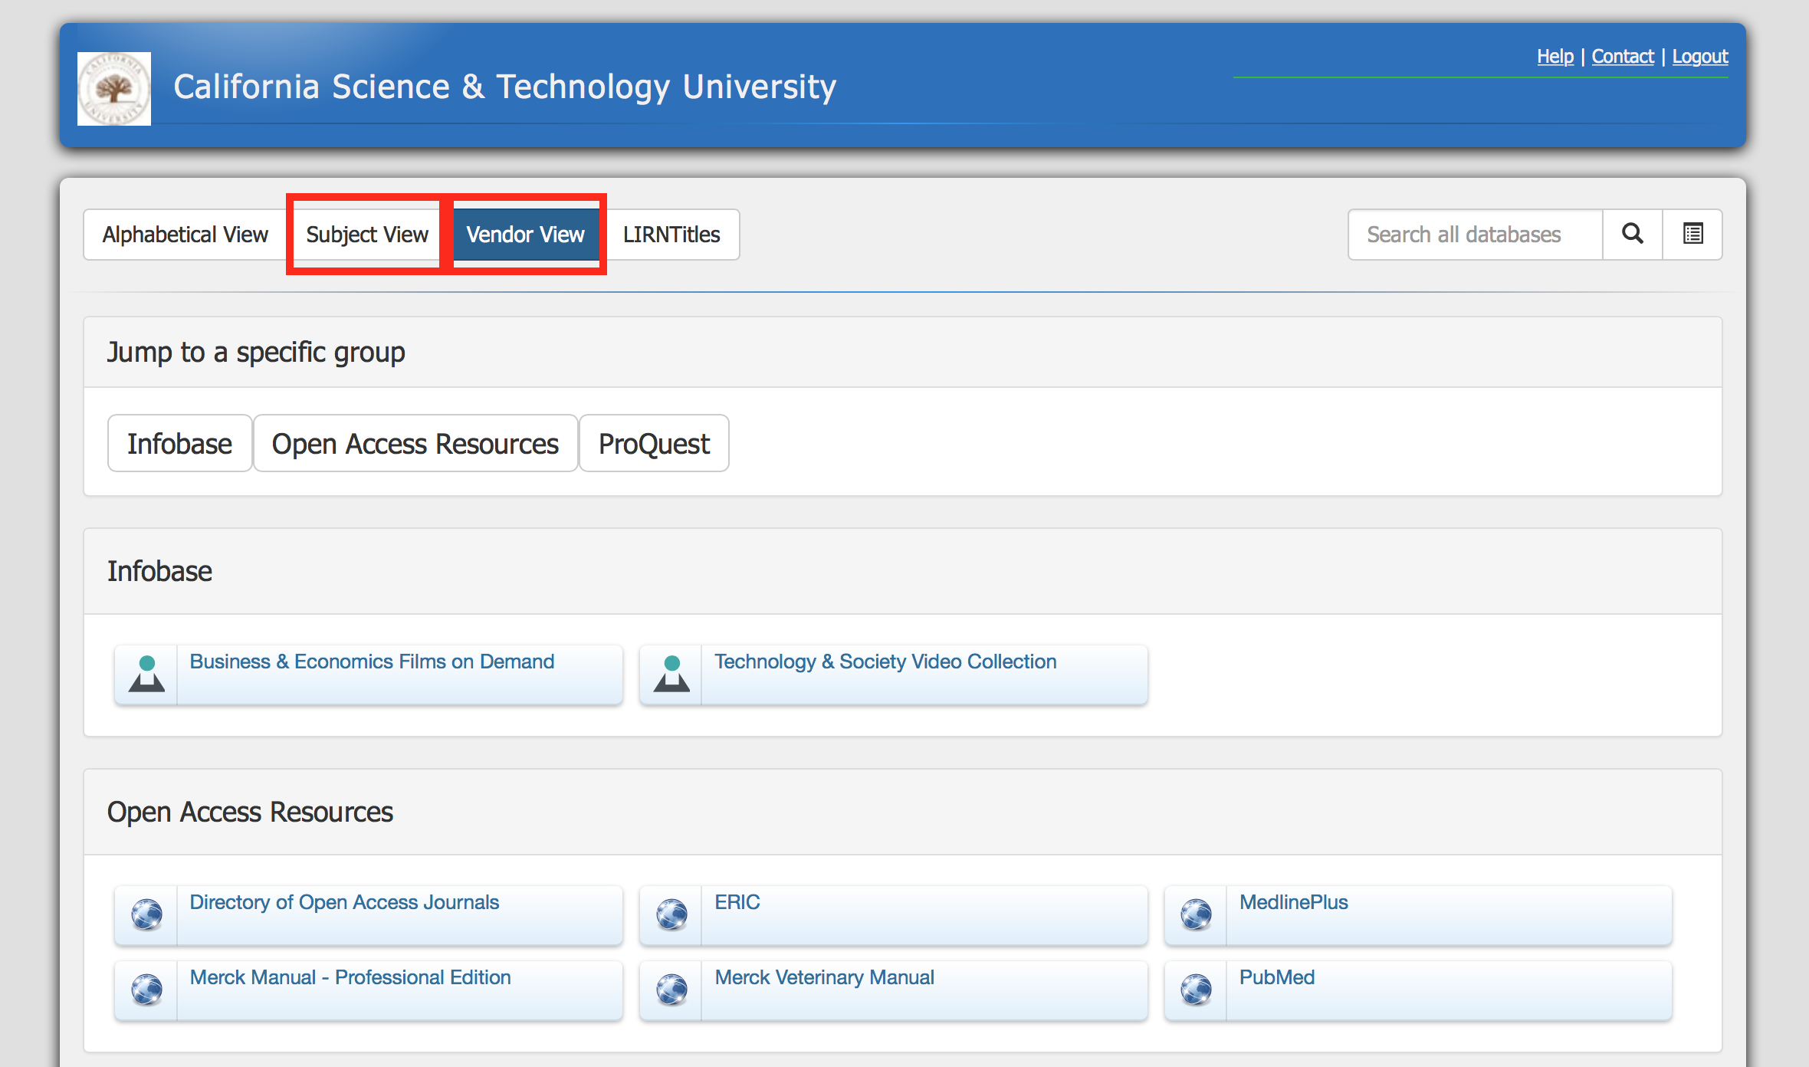Click globe icon for Merck Manual Professional Edition
Screen dimensions: 1809x1067
146,990
